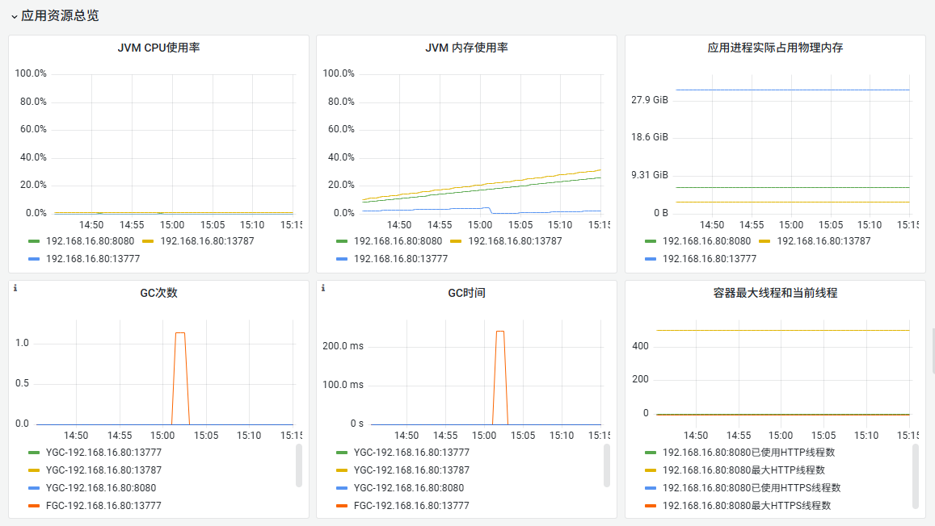Click 192.168.16.80:8080最大HTTP线程数 legend label
Image resolution: width=935 pixels, height=526 pixels.
tap(743, 470)
